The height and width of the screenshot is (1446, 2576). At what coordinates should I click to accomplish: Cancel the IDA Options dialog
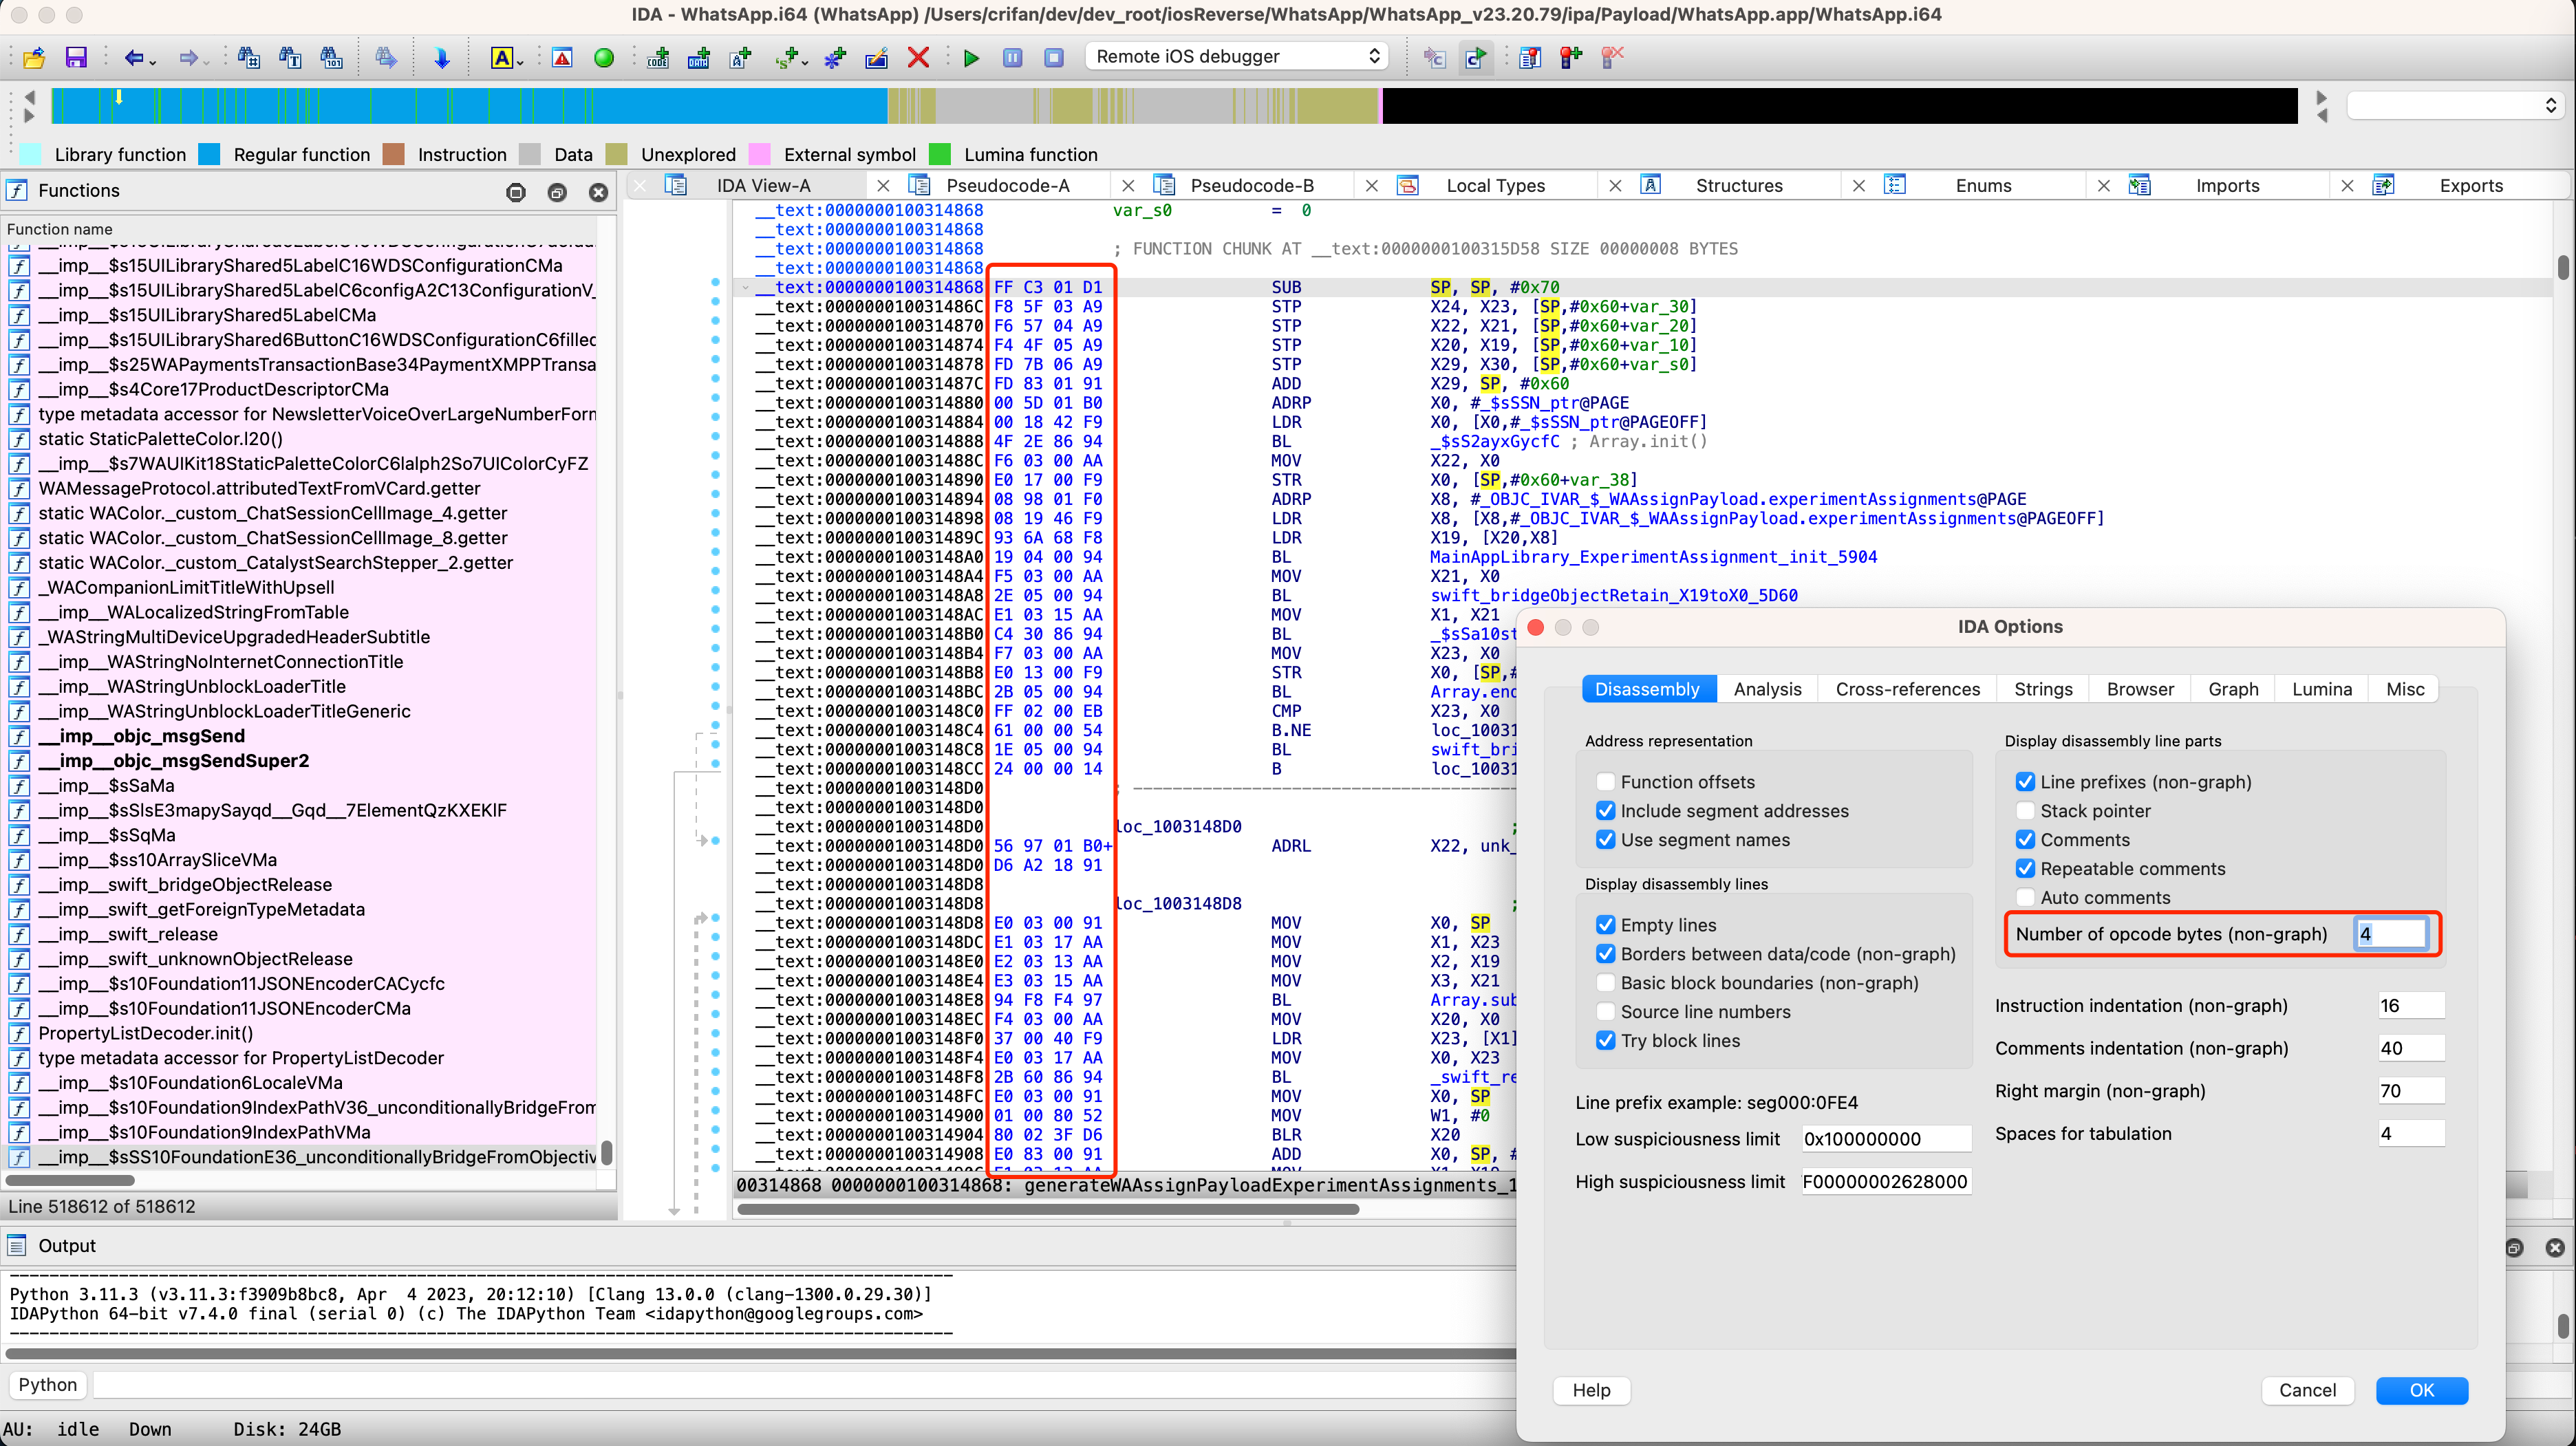(x=2307, y=1391)
